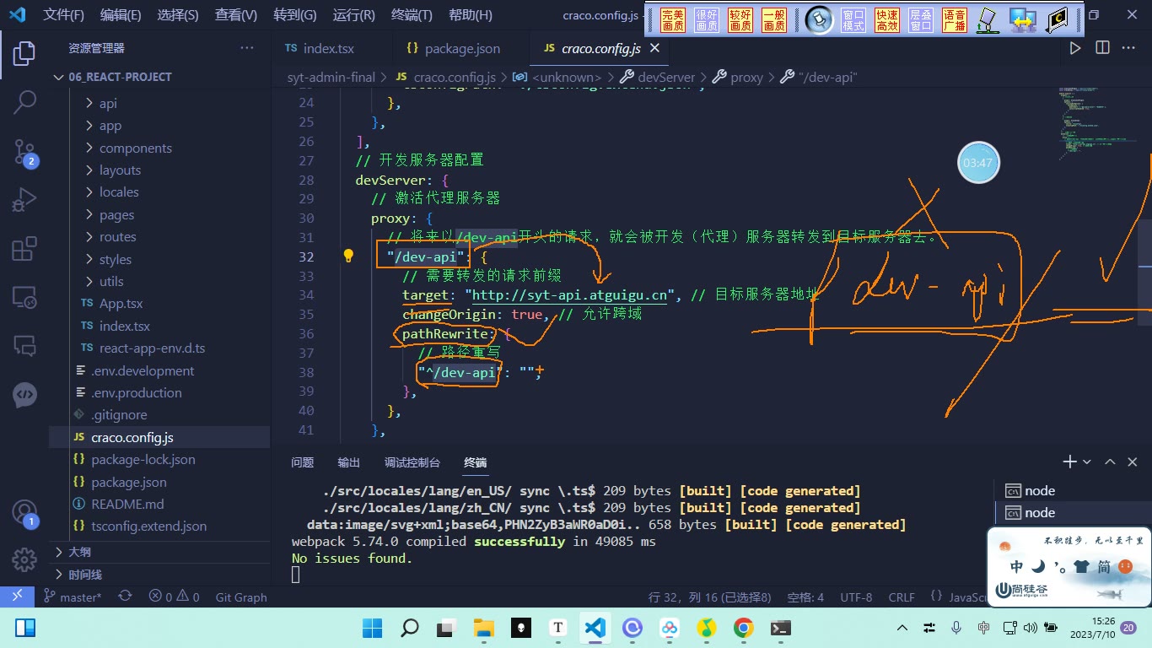The height and width of the screenshot is (648, 1152).
Task: Select 一般画质 quality option
Action: pyautogui.click(x=774, y=20)
